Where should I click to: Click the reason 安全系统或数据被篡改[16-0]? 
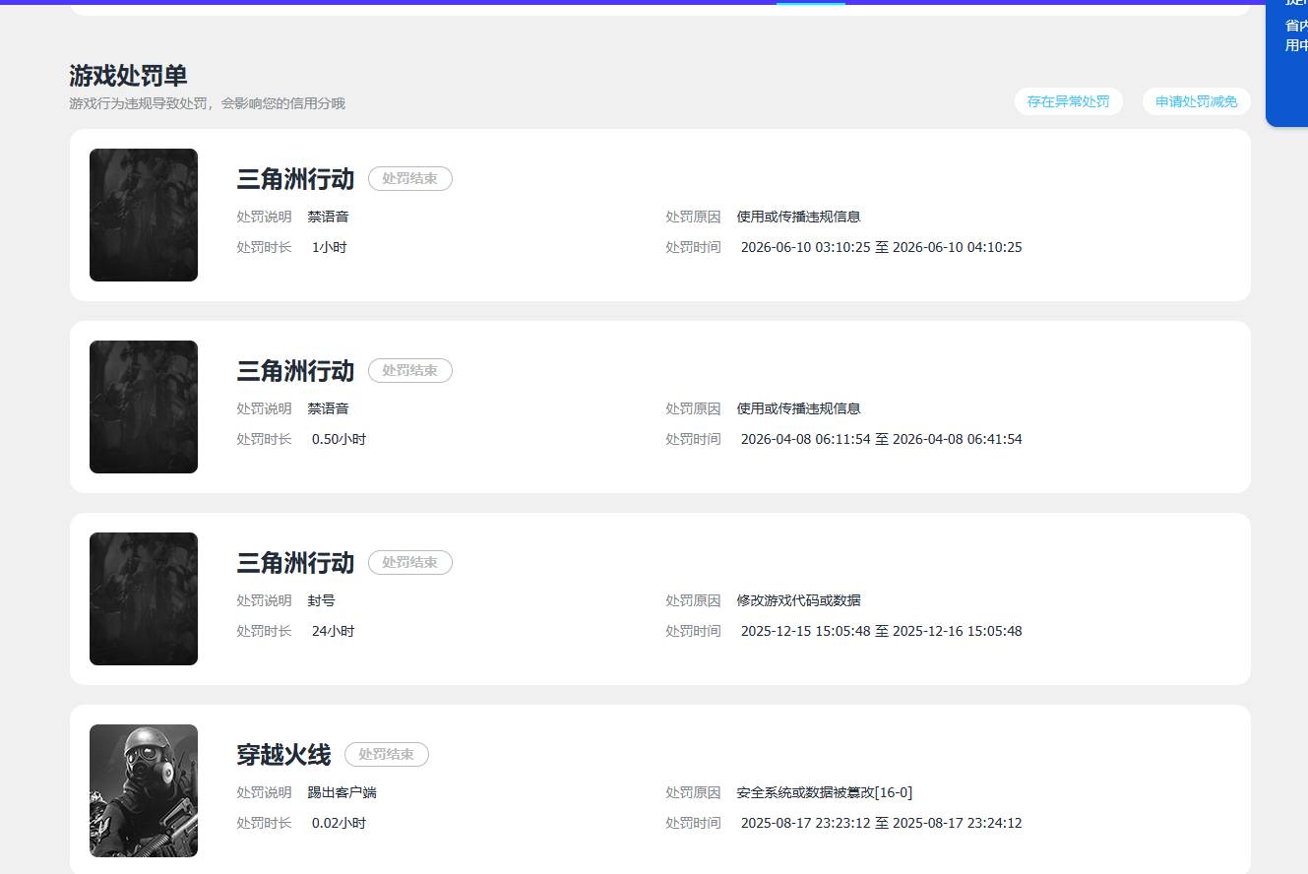point(825,792)
